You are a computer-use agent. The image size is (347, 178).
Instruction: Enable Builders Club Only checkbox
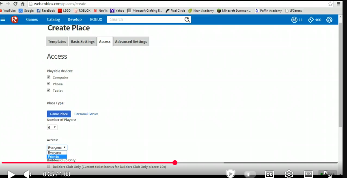[49, 166]
